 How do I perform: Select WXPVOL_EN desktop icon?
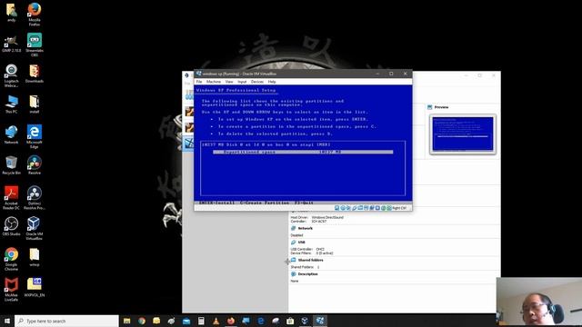(35, 288)
